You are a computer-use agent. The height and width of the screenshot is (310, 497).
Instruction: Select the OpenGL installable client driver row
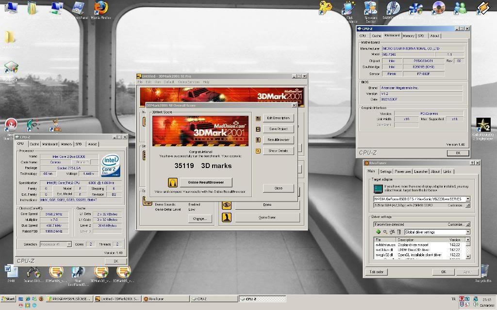coord(420,255)
